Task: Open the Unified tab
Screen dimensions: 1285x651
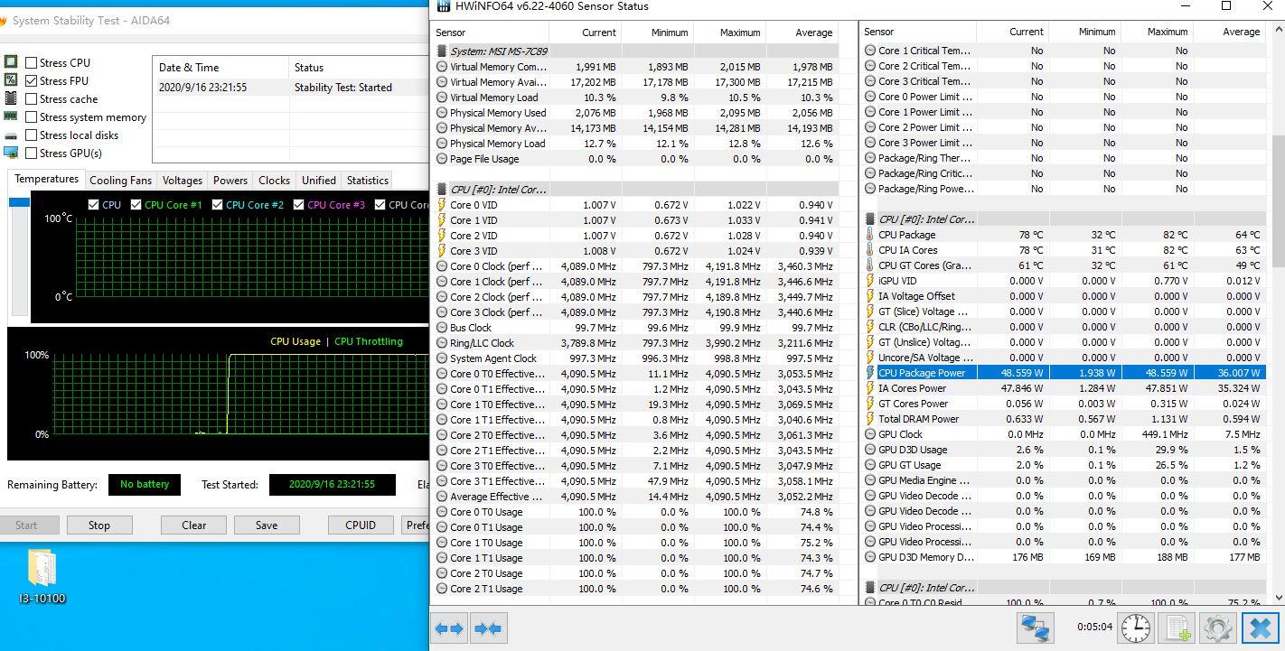Action: point(319,181)
